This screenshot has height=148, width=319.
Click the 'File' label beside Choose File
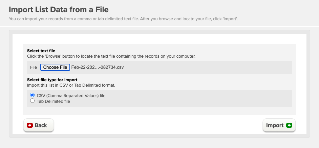(x=34, y=67)
